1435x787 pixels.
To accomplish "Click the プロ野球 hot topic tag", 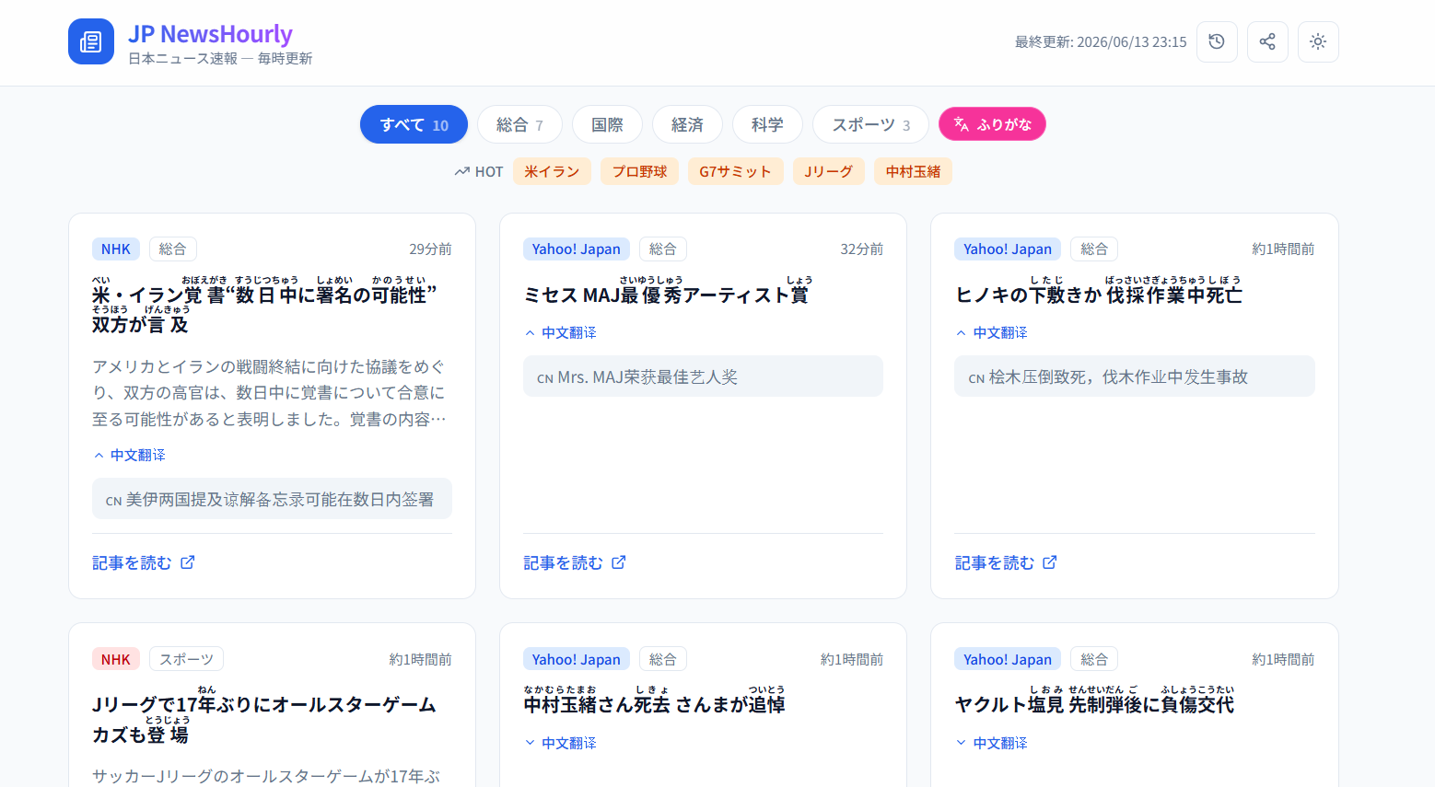I will [x=639, y=171].
